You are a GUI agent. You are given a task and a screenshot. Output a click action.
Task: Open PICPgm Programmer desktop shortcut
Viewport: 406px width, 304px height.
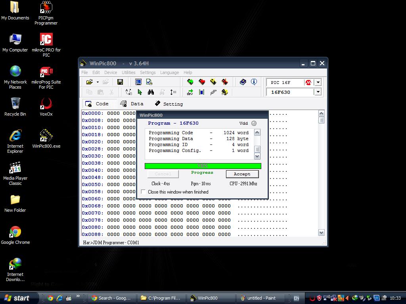click(46, 13)
